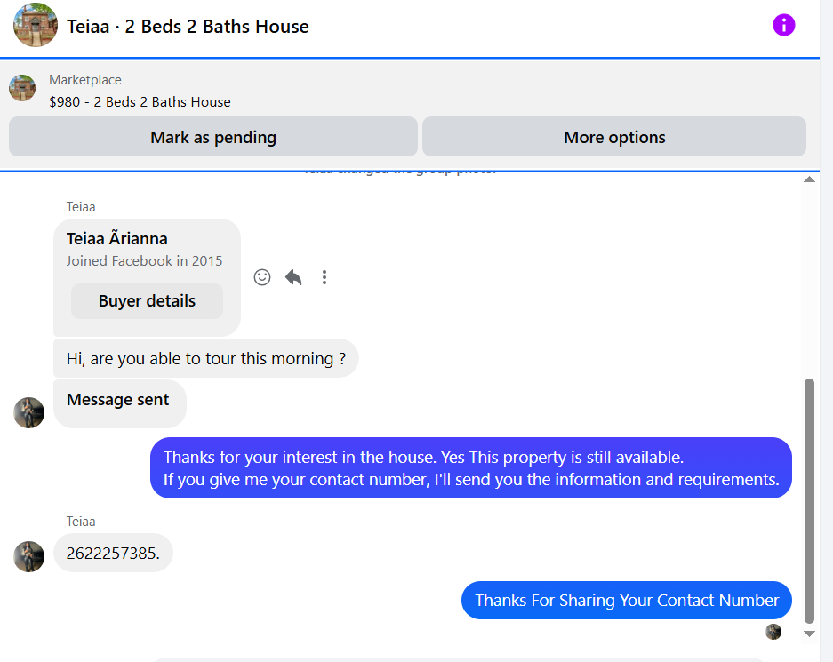Mark the listing as pending
Viewport: 833px width, 662px height.
click(213, 137)
